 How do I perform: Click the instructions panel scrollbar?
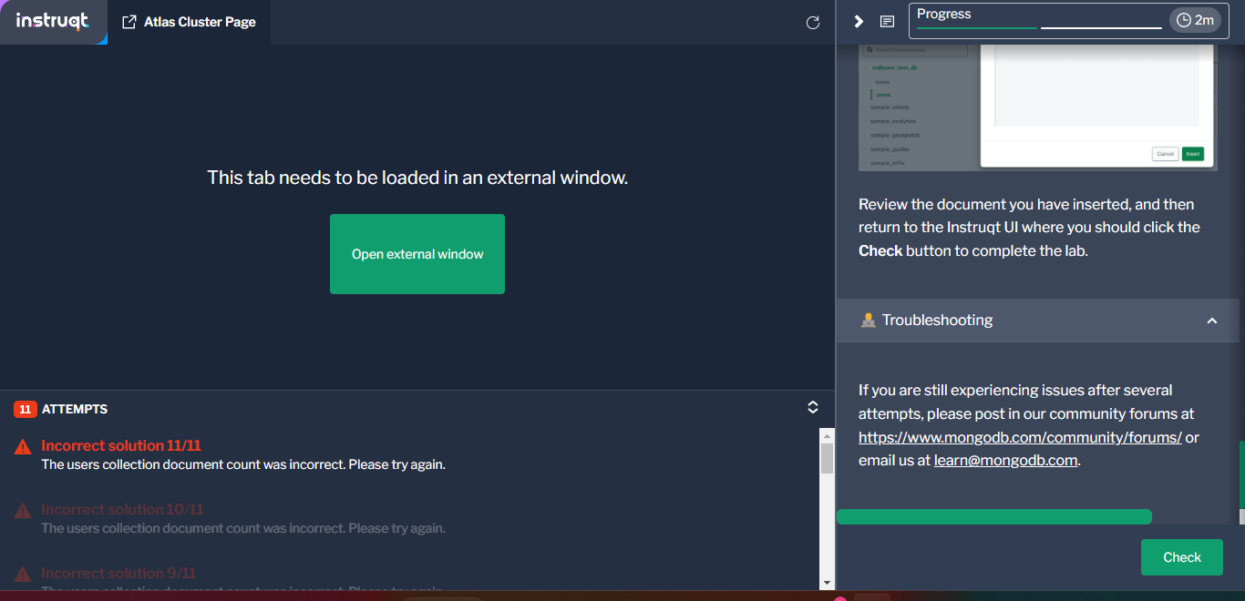pos(1241,474)
